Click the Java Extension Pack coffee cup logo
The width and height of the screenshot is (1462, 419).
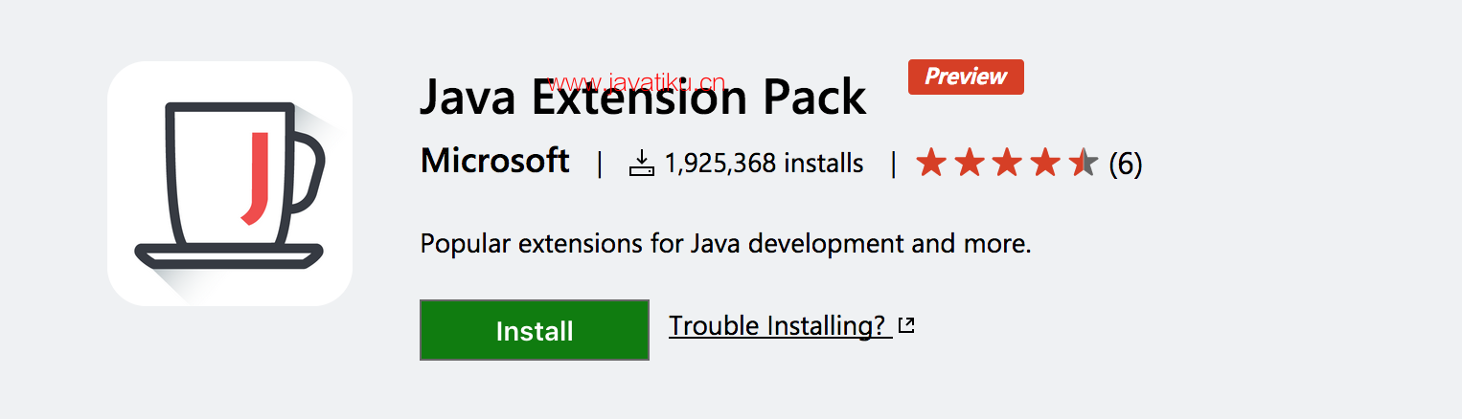(x=230, y=184)
